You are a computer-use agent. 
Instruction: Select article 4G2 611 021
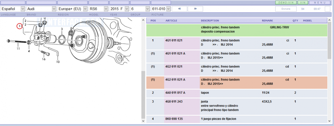[x=174, y=66]
